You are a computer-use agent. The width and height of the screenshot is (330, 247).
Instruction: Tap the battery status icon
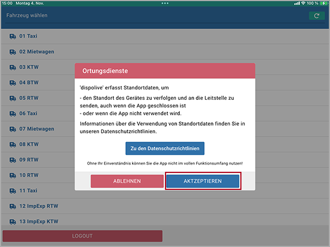[324, 3]
